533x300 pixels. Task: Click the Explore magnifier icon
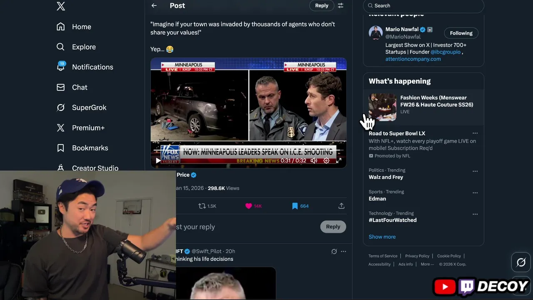(x=61, y=47)
